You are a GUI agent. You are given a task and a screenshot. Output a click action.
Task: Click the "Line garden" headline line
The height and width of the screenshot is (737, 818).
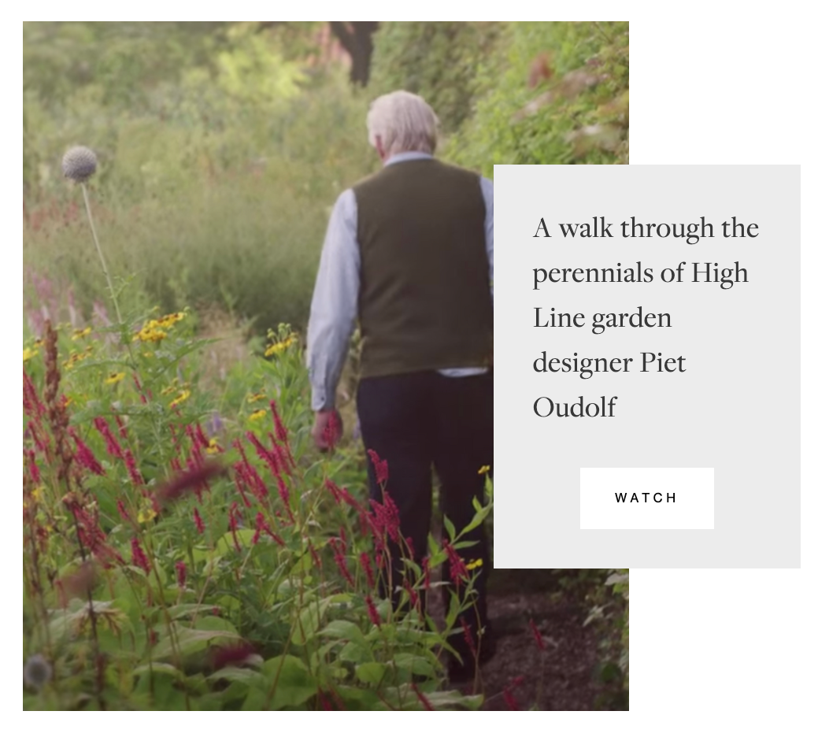[602, 318]
